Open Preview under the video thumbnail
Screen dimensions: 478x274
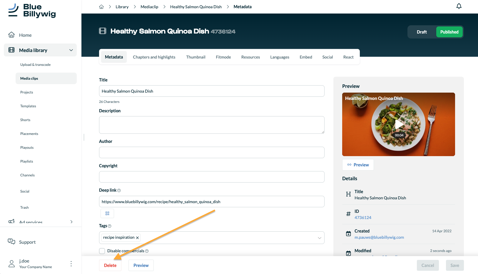pyautogui.click(x=358, y=165)
